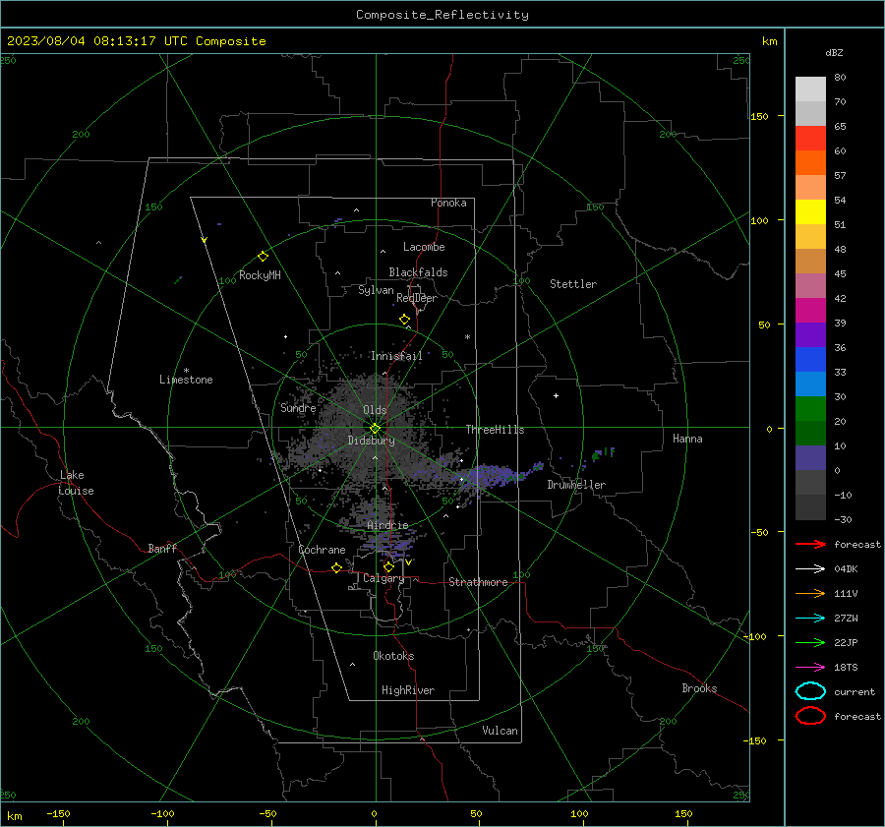Click the Vulcan town label
Screen dimensions: 885x827
(500, 731)
